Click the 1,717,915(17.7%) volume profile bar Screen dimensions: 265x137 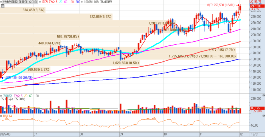click(118, 50)
